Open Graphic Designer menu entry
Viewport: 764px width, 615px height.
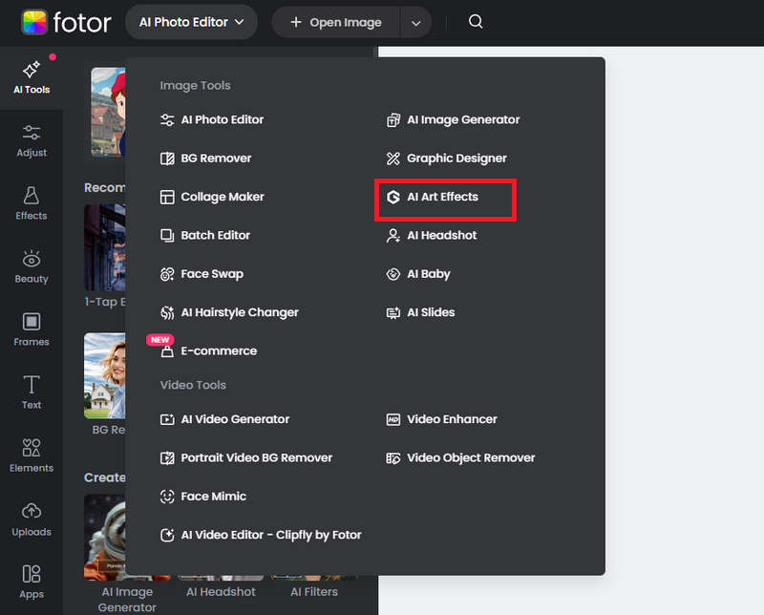[x=447, y=159]
